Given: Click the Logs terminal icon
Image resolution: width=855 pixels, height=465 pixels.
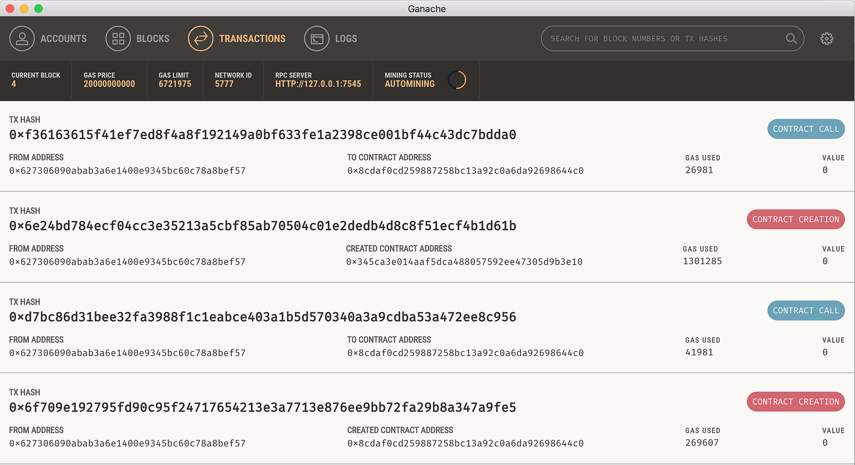Looking at the screenshot, I should pyautogui.click(x=317, y=38).
